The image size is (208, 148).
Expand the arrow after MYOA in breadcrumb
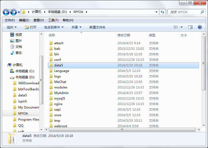[86, 12]
